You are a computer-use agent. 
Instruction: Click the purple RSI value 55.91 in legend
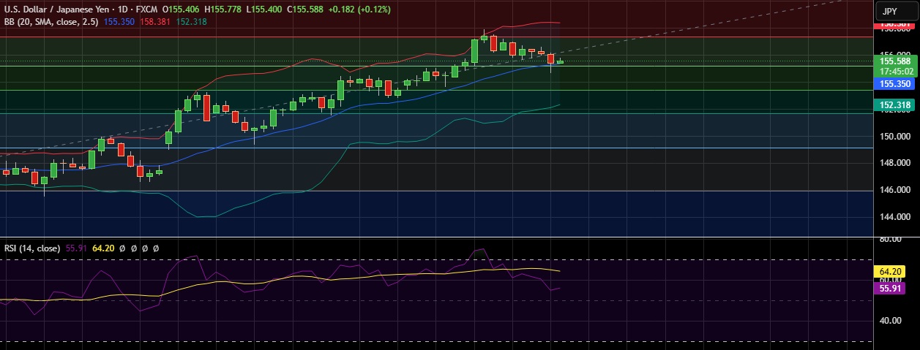click(x=76, y=248)
